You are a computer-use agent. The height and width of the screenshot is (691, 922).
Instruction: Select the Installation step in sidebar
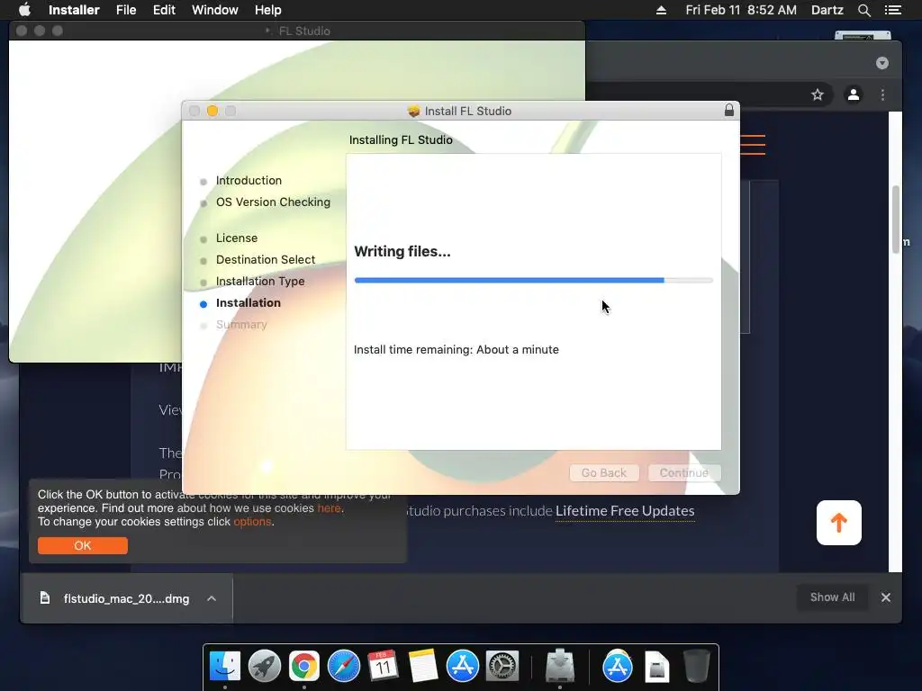(249, 303)
